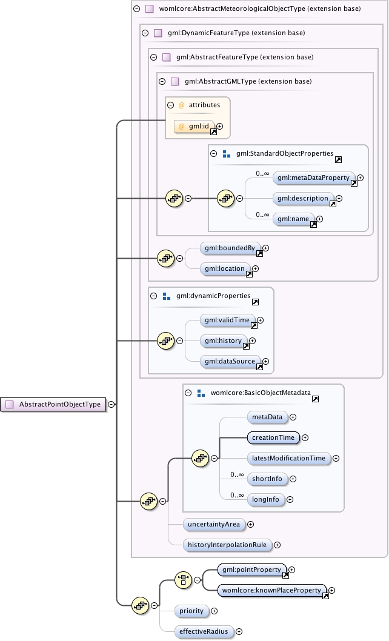Expand gml:name element
Viewport: 389px width, 641px height.
coord(319,219)
